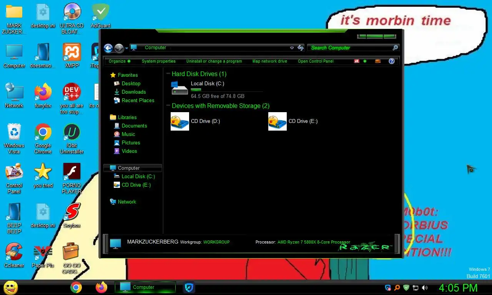Select the AdGuard desktop shortcut
492x295 pixels.
pyautogui.click(x=100, y=16)
